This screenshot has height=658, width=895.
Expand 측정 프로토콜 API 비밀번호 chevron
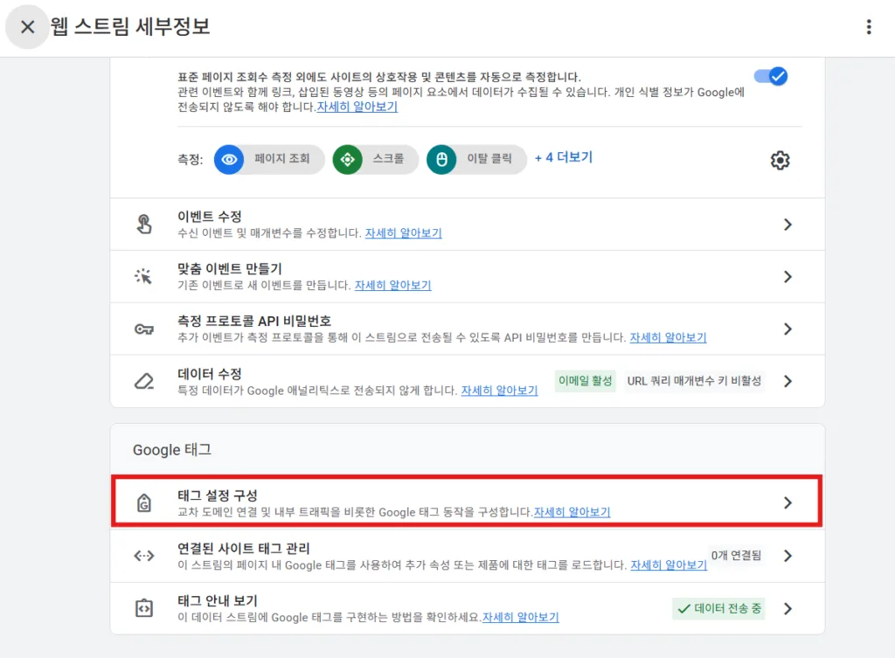pyautogui.click(x=787, y=329)
